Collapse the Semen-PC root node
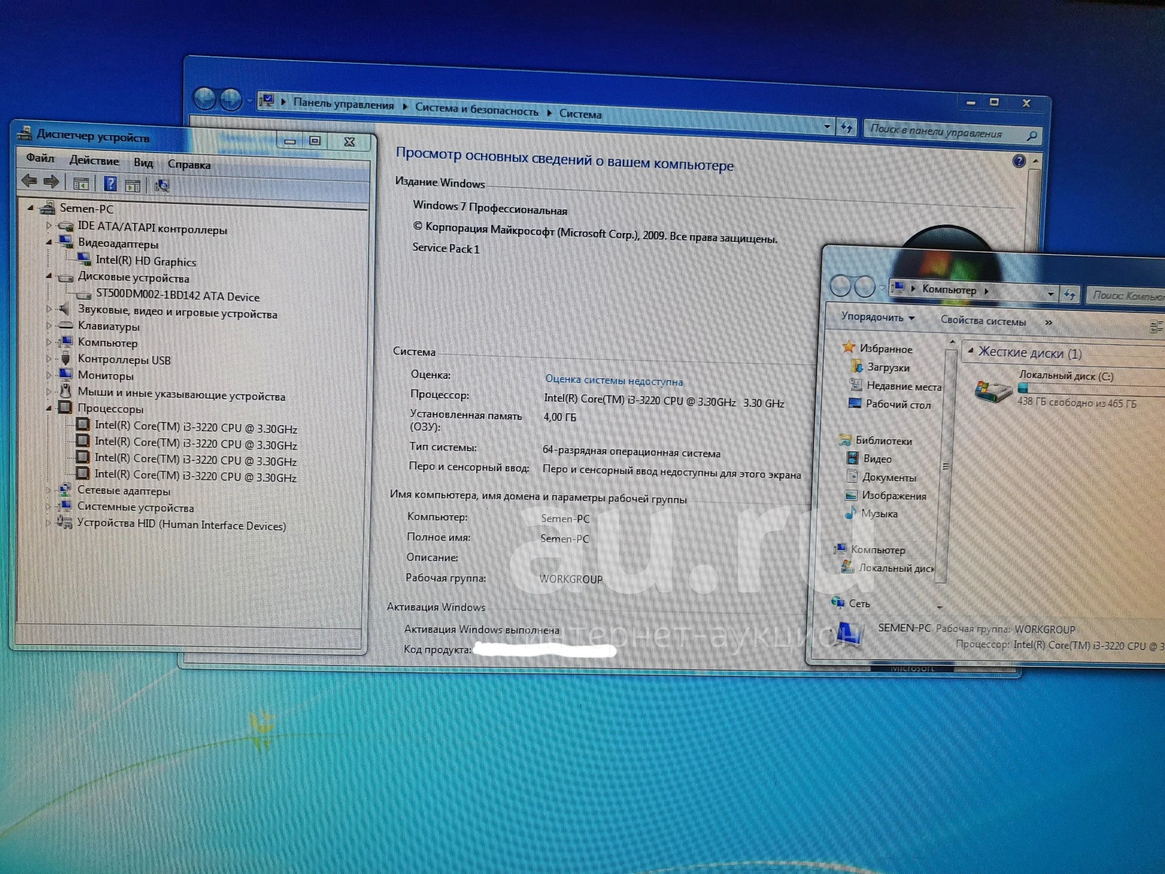Screen dimensions: 1165x874 (x=30, y=208)
